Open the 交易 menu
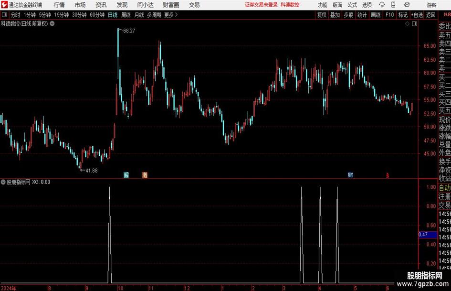The image size is (451, 291). (194, 5)
